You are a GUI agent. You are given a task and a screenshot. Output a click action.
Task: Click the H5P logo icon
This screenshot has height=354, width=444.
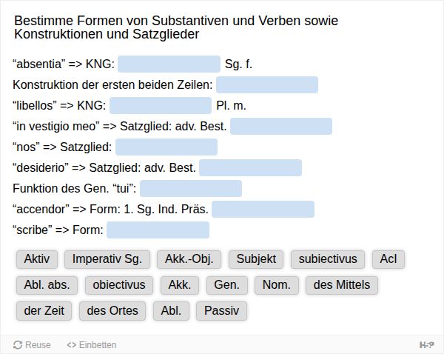(426, 344)
